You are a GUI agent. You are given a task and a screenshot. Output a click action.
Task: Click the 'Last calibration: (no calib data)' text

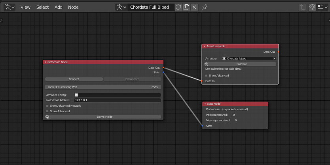pyautogui.click(x=223, y=69)
